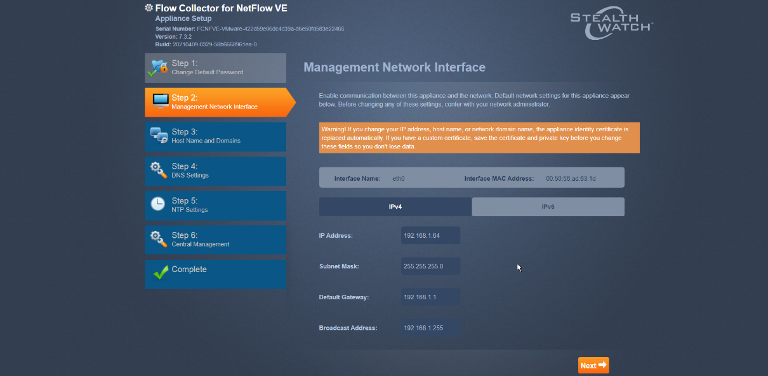Click the Step 3 computers icon
The height and width of the screenshot is (376, 768).
pyautogui.click(x=159, y=136)
